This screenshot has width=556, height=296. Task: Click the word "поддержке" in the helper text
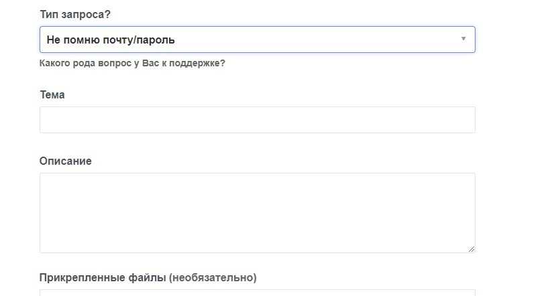(x=200, y=64)
